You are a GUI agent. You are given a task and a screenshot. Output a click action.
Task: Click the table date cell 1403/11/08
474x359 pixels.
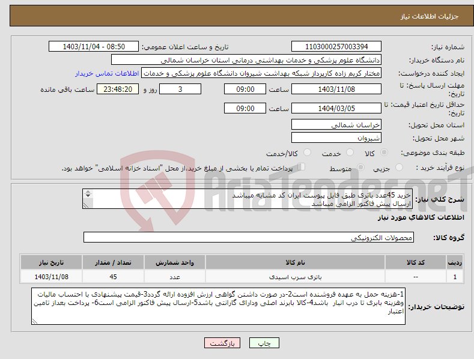tap(52, 277)
